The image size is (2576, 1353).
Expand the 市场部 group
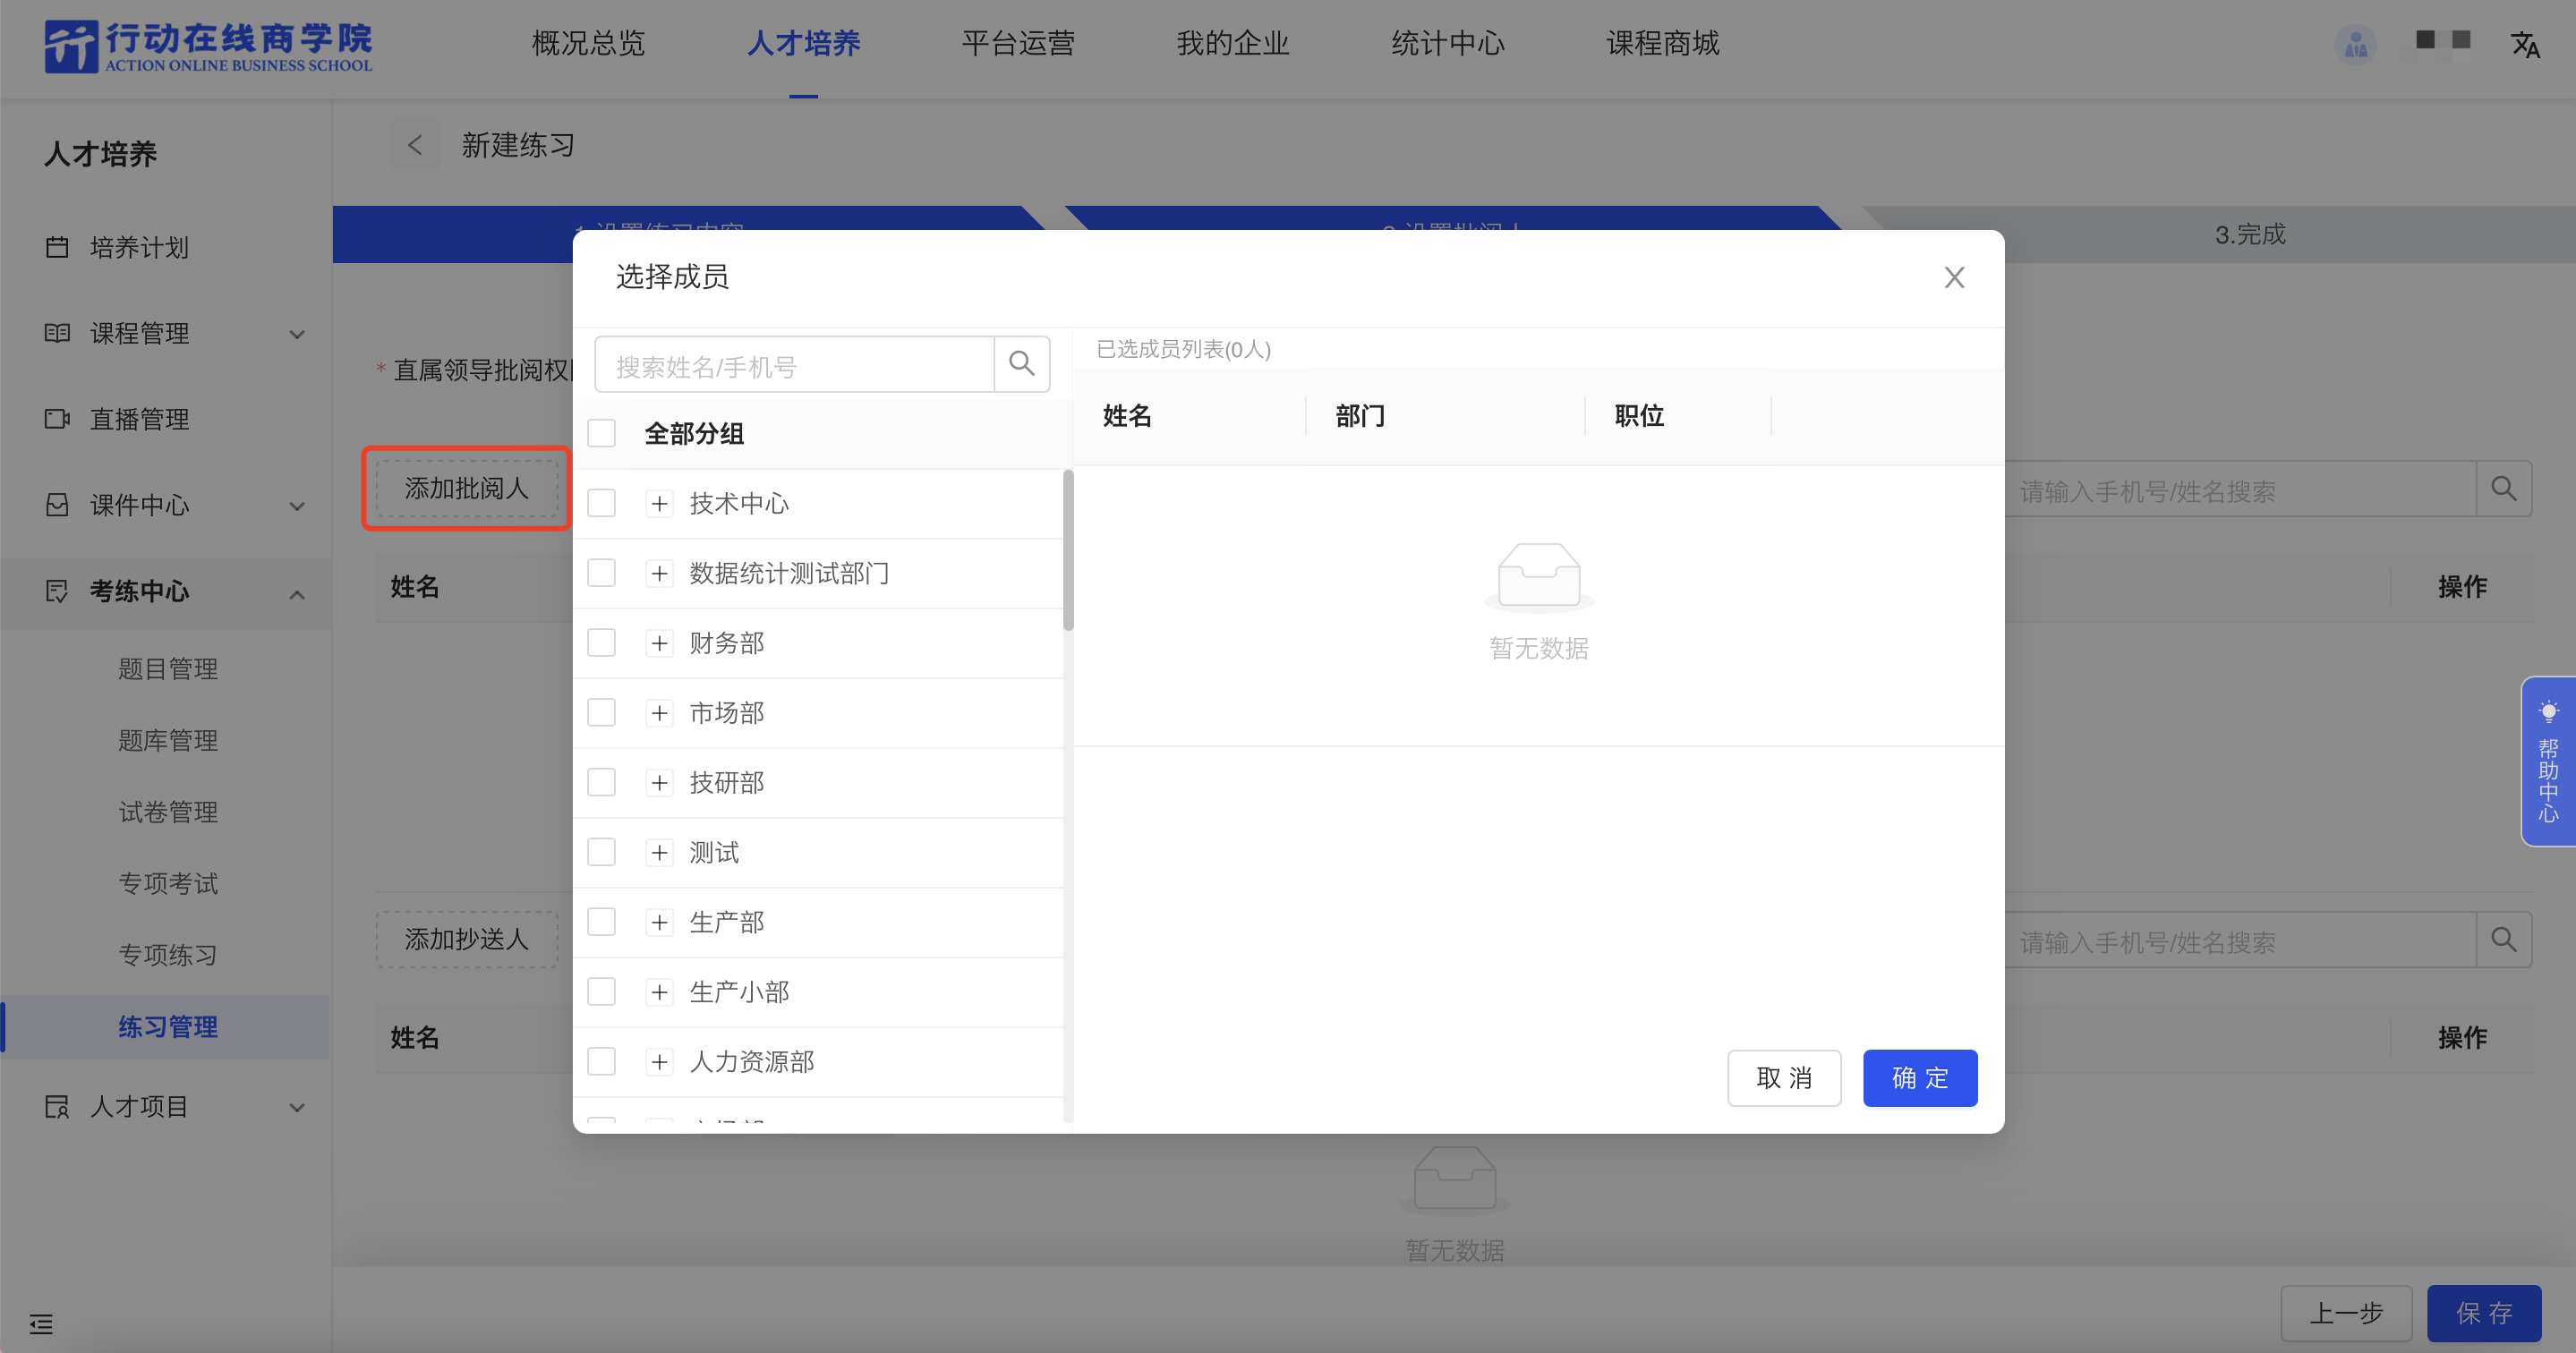[x=659, y=714]
